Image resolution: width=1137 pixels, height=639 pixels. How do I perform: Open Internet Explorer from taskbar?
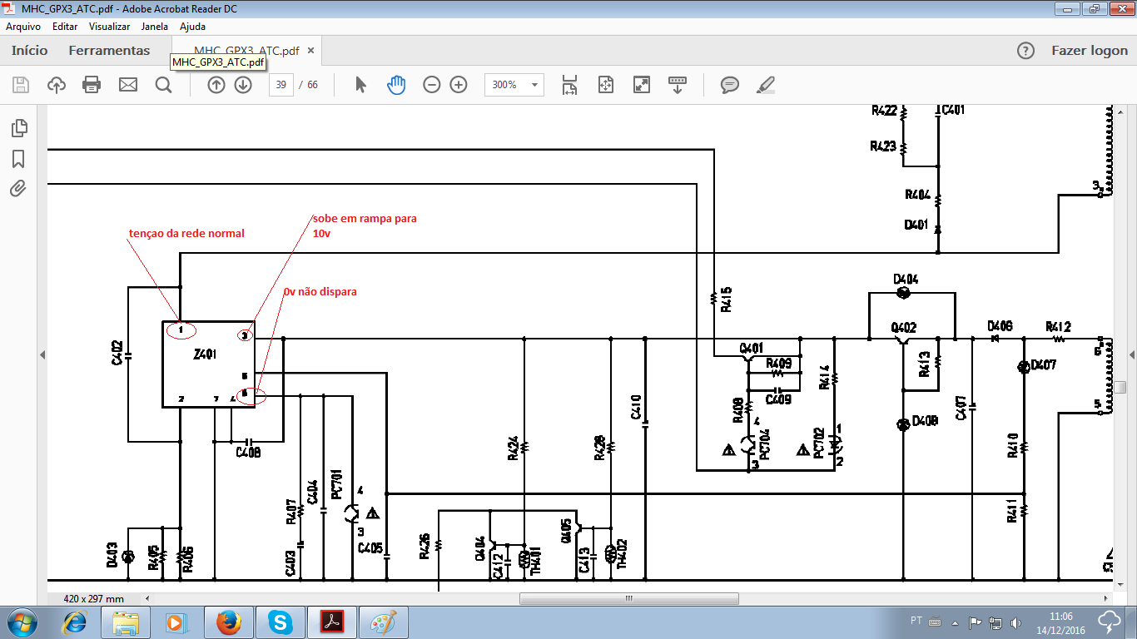[75, 622]
